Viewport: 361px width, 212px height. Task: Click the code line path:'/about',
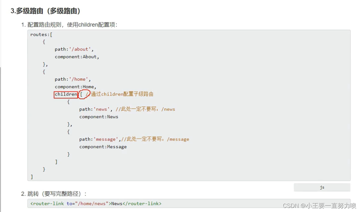click(74, 49)
